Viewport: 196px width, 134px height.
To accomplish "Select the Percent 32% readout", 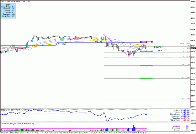I will tap(181, 128).
